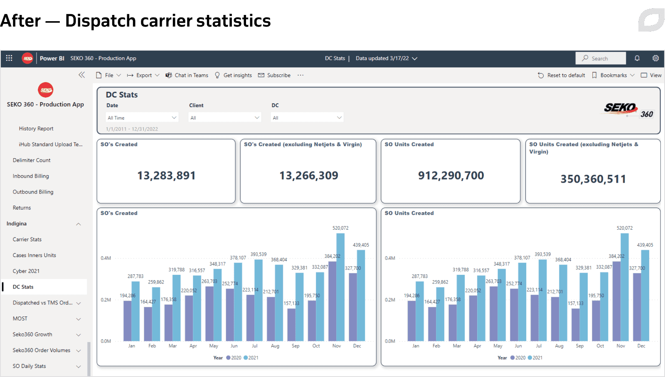Click 2020 legend swatch in SO's Created chart
Viewport: 665px width, 377px height.
(228, 357)
